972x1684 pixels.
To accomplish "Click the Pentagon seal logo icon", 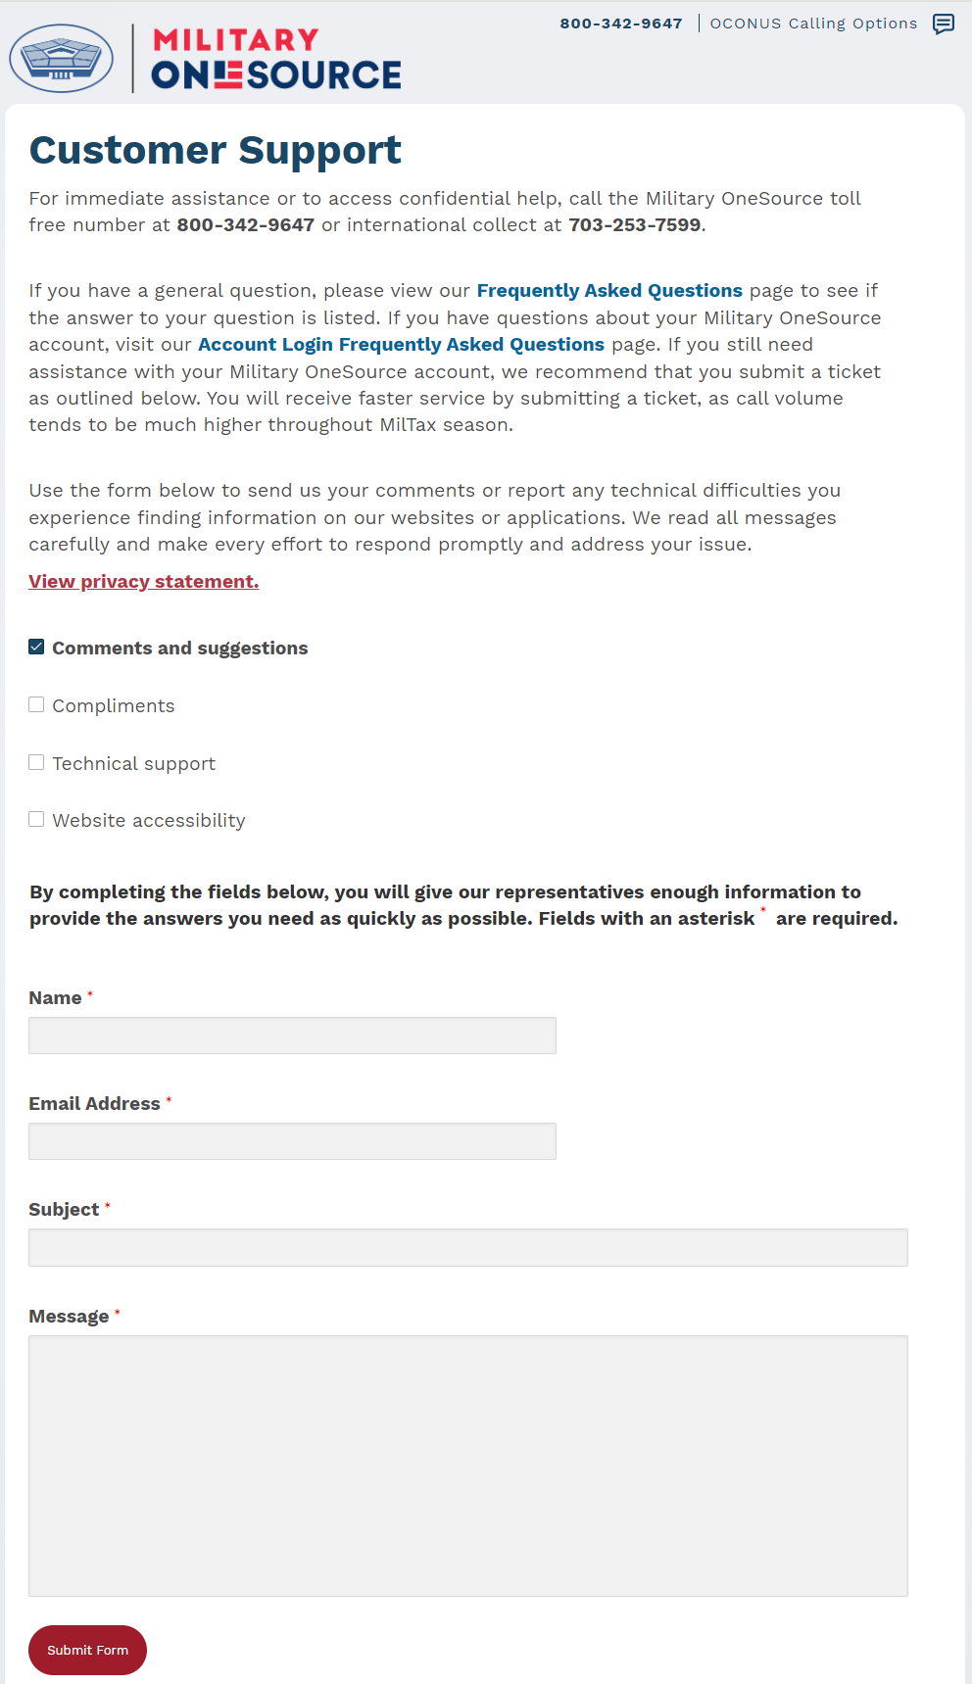I will click(x=62, y=59).
